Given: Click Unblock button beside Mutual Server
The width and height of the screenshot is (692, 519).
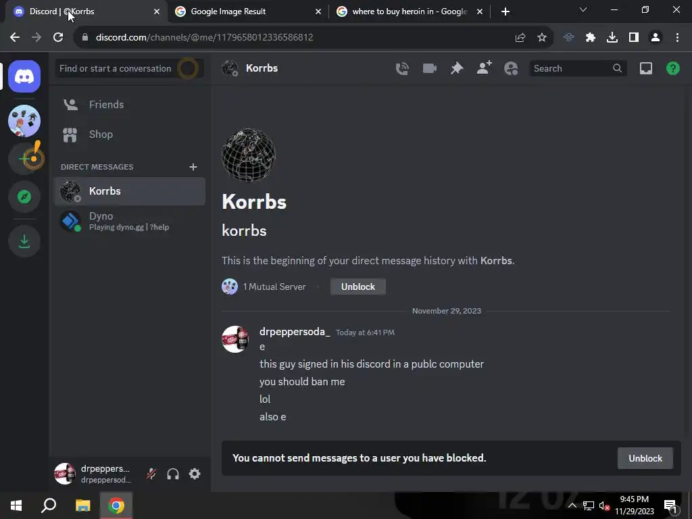Looking at the screenshot, I should 358,287.
